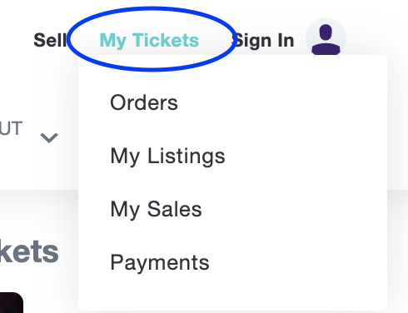
Task: Select Orders from the dropdown
Action: [144, 102]
